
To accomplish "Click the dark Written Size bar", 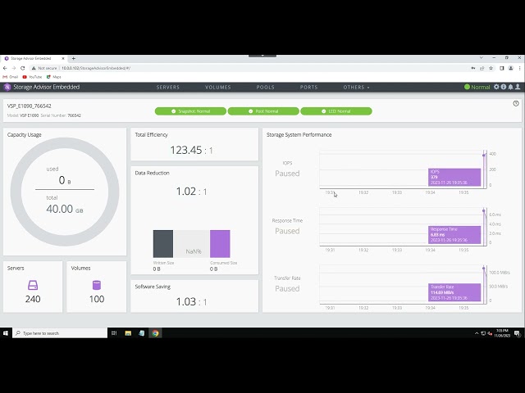I will tap(163, 244).
